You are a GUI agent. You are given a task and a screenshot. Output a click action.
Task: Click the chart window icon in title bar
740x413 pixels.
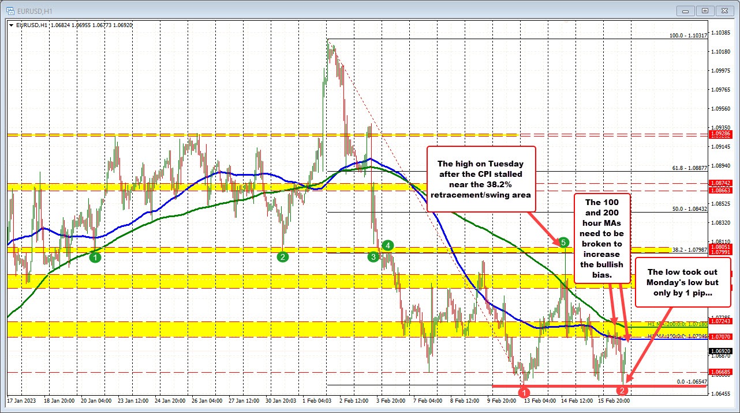tap(10, 10)
